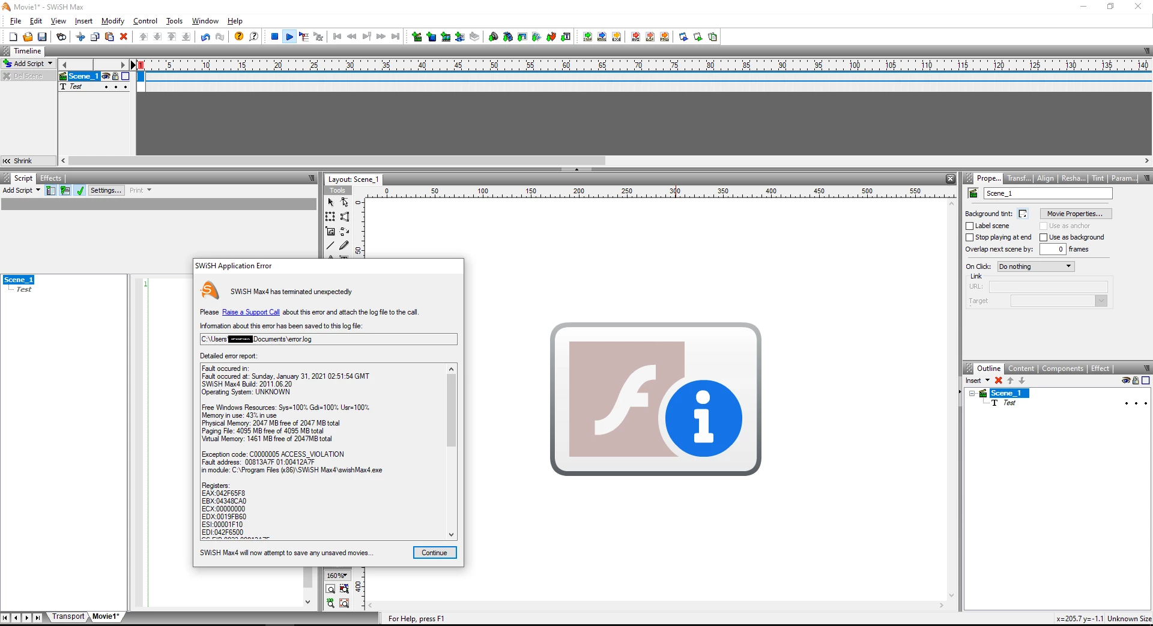Choose the Perspective tool
The width and height of the screenshot is (1153, 626).
tap(344, 217)
